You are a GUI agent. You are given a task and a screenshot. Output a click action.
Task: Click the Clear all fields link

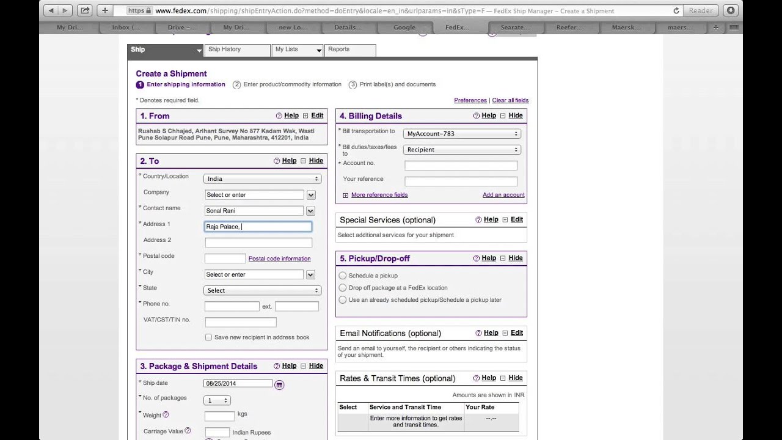pyautogui.click(x=510, y=100)
